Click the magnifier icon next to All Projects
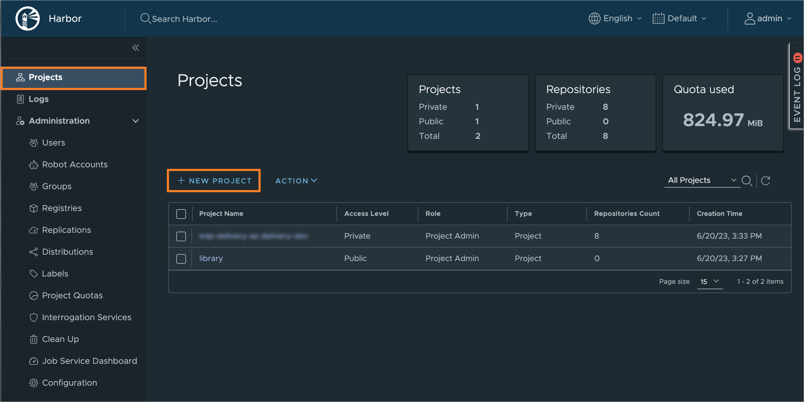This screenshot has width=804, height=402. tap(747, 181)
